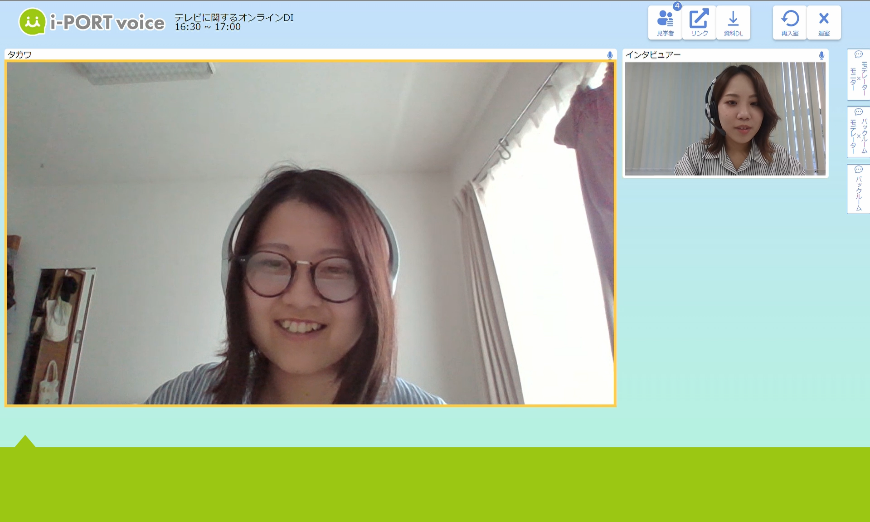Viewport: 870px width, 522px height.
Task: Click the インタビュアー name label
Action: point(653,55)
